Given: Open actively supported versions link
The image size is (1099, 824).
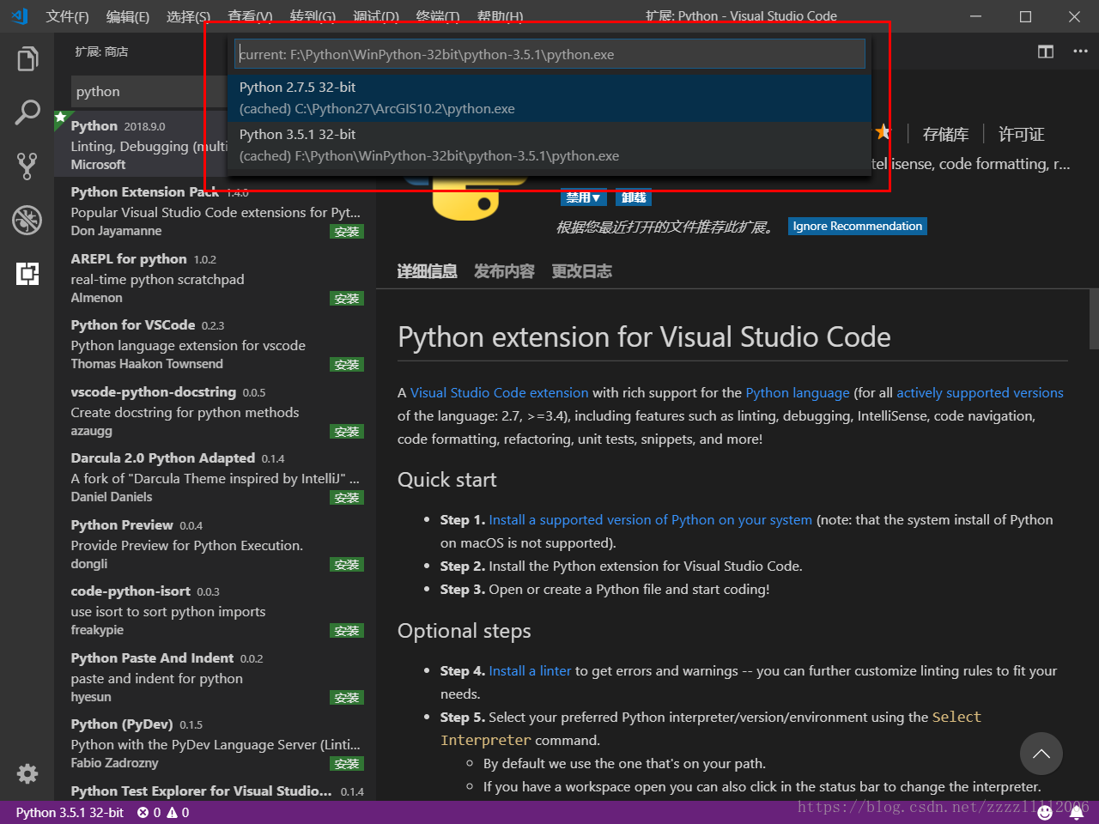Looking at the screenshot, I should 980,393.
